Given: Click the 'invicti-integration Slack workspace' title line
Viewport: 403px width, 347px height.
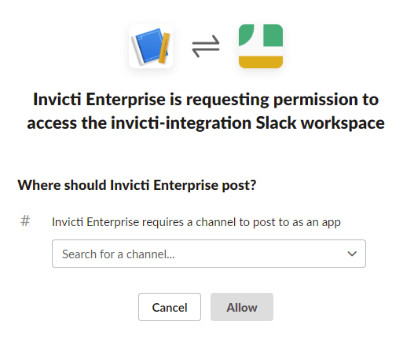Looking at the screenshot, I should (x=206, y=122).
